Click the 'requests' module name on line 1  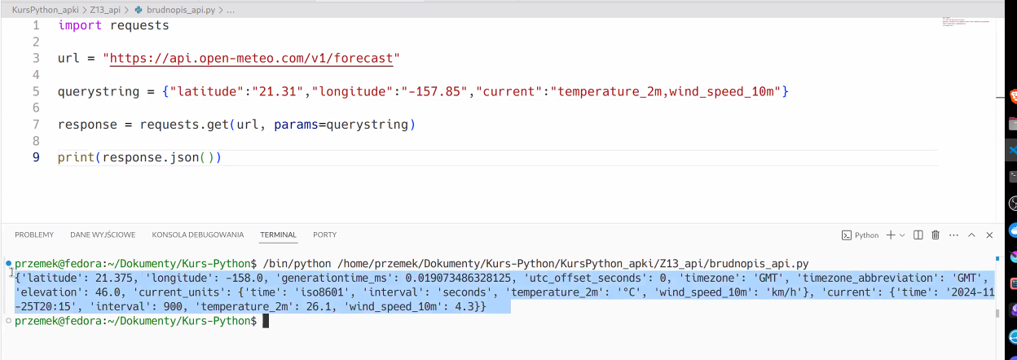tap(139, 25)
